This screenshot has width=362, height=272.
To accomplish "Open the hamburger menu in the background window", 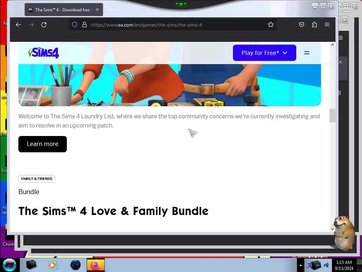I will (341, 38).
